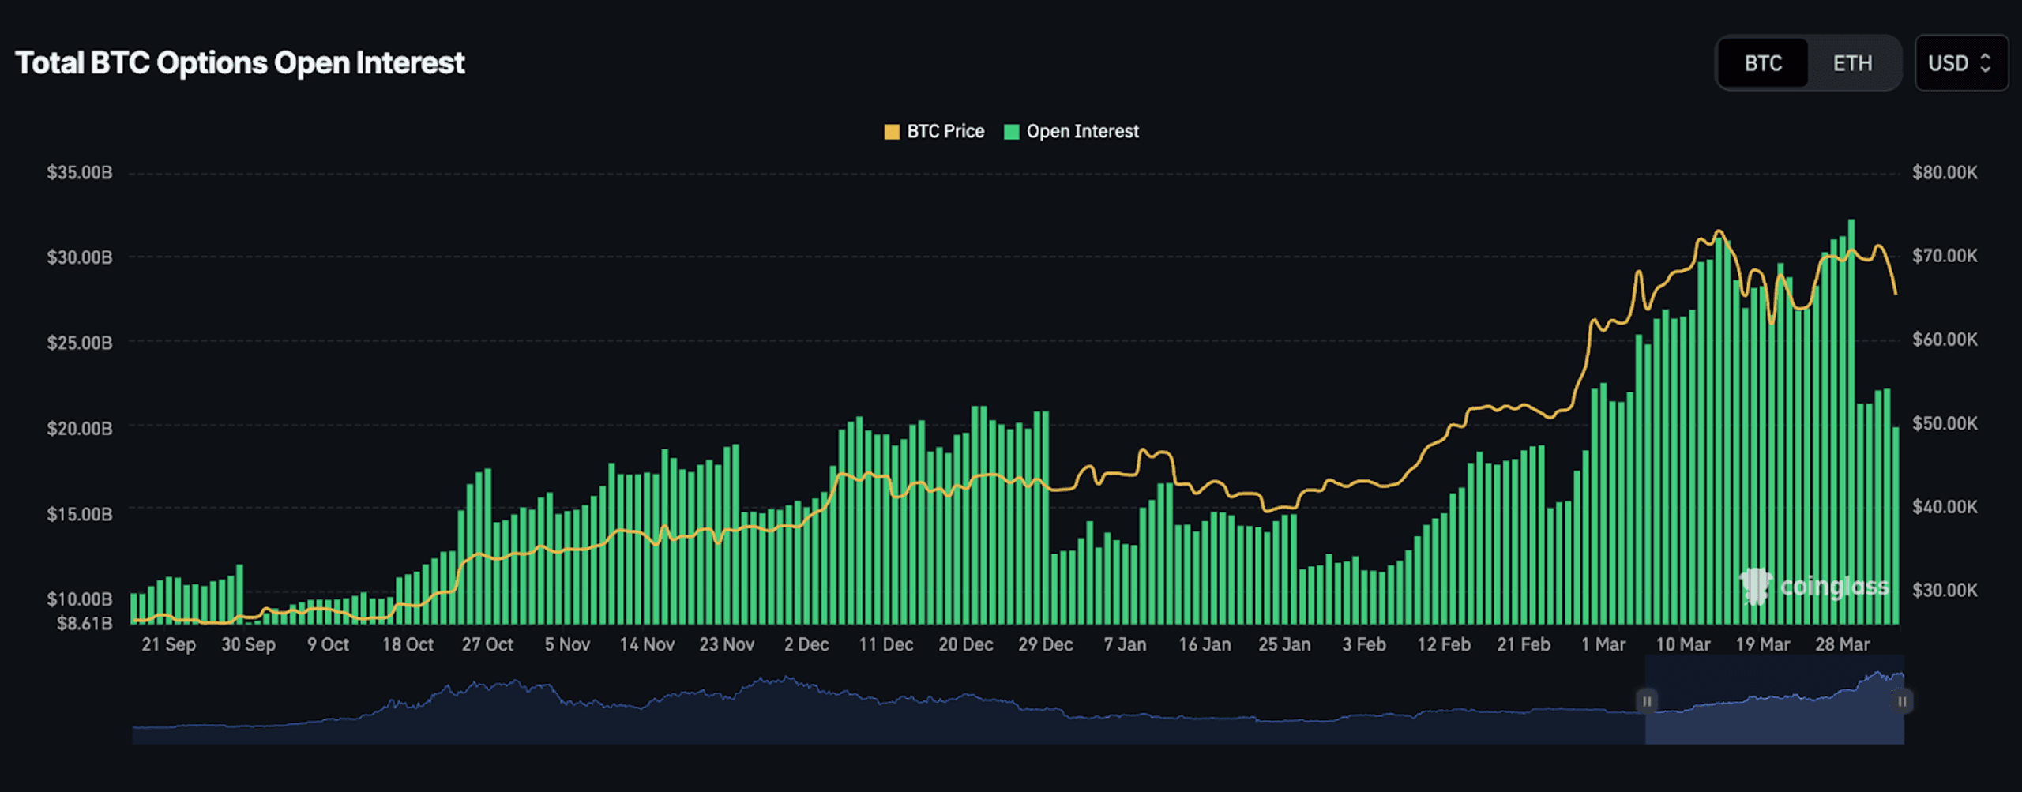Image resolution: width=2022 pixels, height=792 pixels.
Task: Click the 16 Jan date label
Action: (1205, 644)
